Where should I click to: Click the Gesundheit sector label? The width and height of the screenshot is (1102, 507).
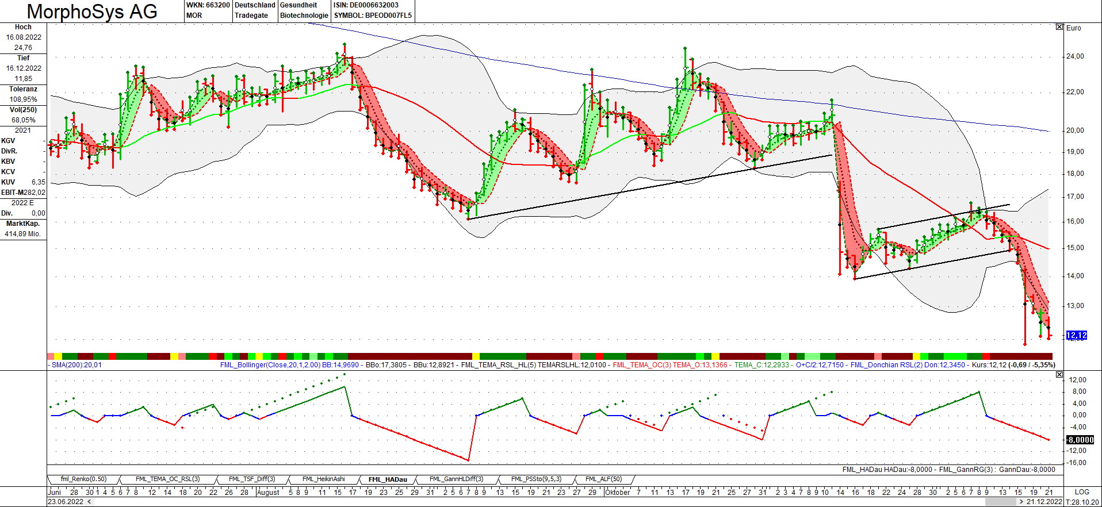pos(299,5)
